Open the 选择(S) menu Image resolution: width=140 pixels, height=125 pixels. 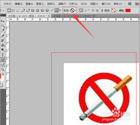[51, 4]
